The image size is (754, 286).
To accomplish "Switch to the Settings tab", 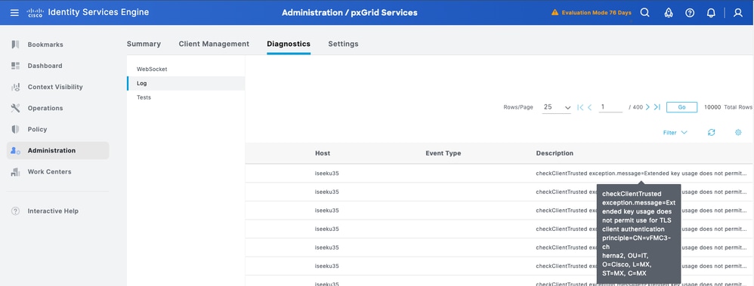I will 343,44.
